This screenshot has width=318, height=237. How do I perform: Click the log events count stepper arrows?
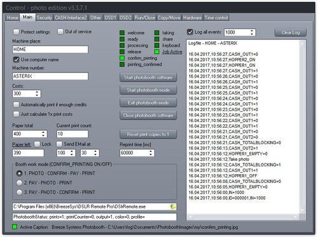(252, 32)
